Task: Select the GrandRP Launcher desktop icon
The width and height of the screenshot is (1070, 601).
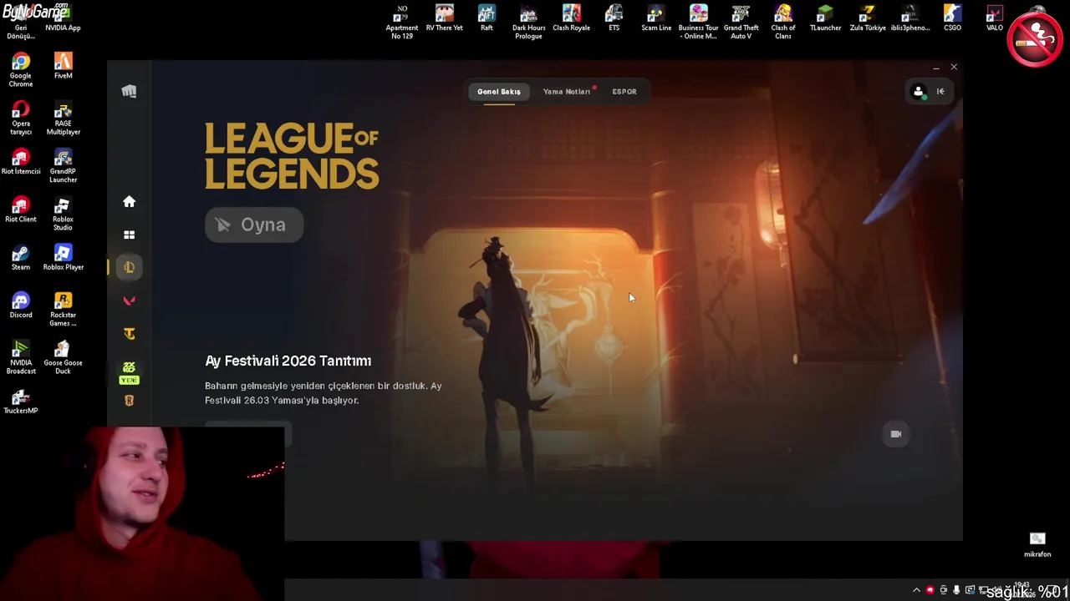Action: coord(64,165)
